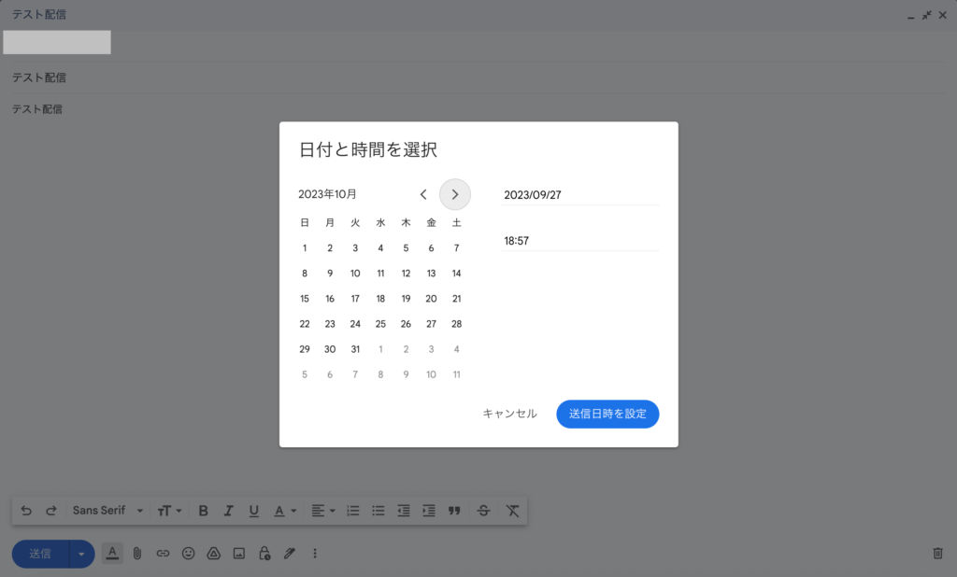
Task: Expand the text alignment dropdown
Action: (322, 511)
